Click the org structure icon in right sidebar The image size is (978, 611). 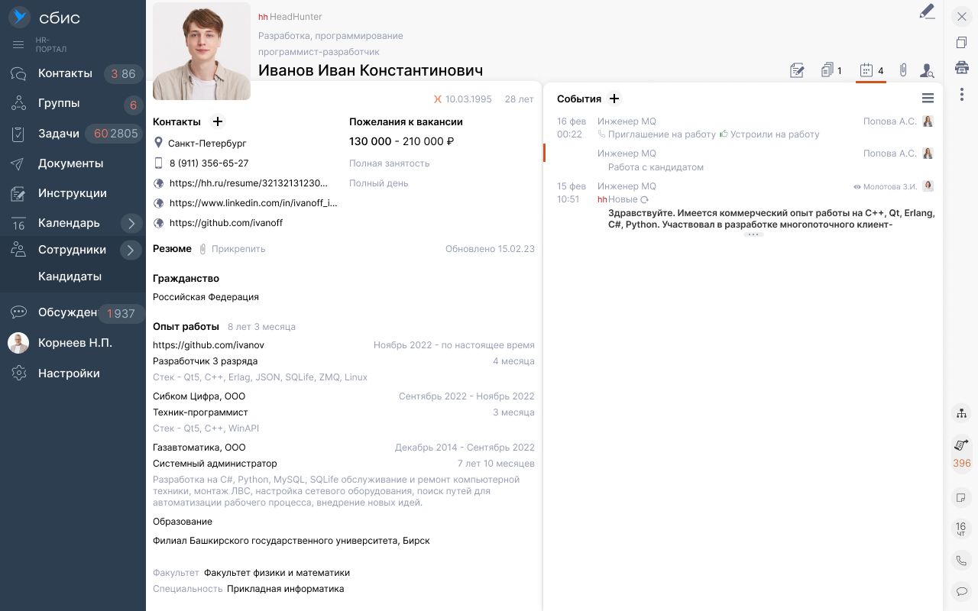point(961,413)
